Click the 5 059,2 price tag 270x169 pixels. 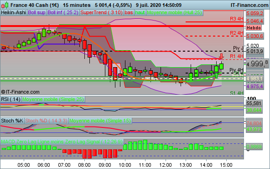pyautogui.click(x=254, y=13)
